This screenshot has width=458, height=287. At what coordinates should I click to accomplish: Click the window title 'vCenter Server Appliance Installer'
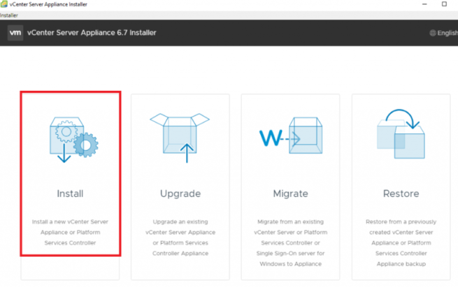click(48, 4)
